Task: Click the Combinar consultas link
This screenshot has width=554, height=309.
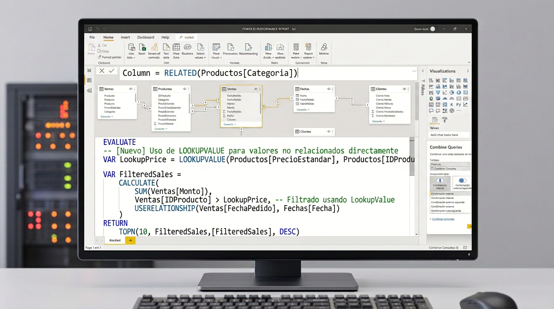Action: point(443,219)
